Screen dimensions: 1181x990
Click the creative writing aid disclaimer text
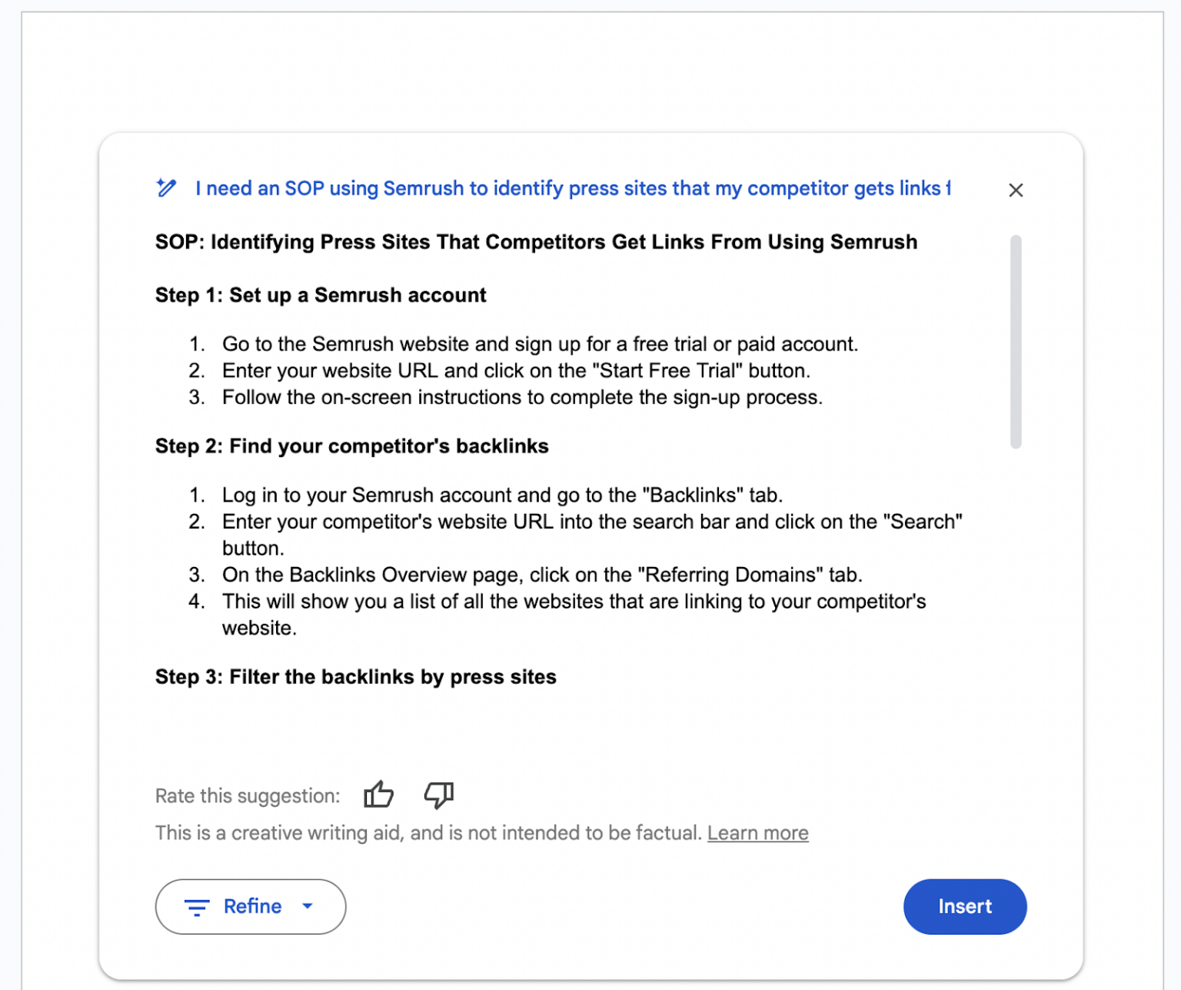(x=427, y=832)
